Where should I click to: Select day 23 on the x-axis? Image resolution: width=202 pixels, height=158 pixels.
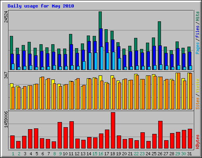[142, 154]
